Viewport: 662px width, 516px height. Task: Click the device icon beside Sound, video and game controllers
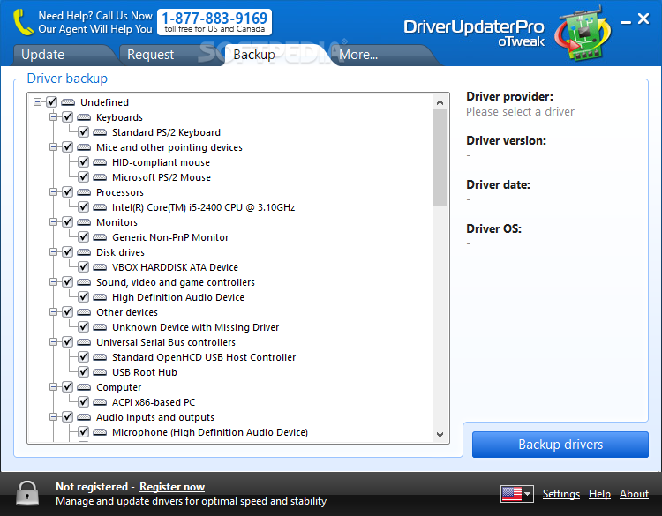click(84, 282)
